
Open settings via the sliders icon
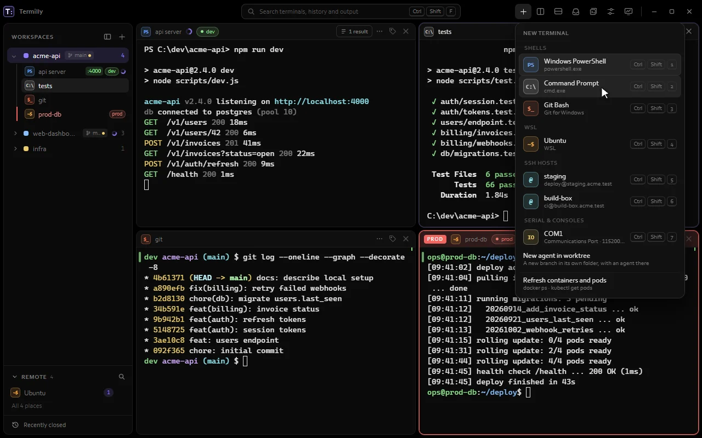(611, 11)
